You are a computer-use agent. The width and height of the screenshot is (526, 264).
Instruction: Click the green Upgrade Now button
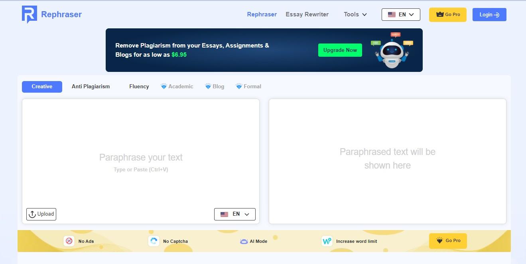point(340,50)
